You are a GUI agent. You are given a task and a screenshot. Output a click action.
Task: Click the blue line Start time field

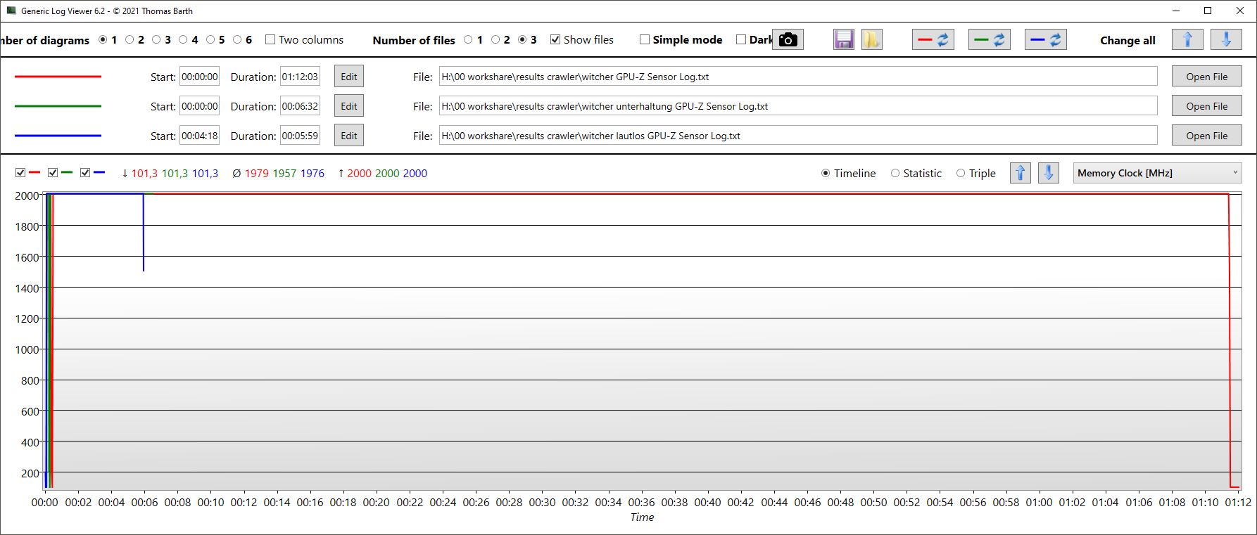coord(199,136)
